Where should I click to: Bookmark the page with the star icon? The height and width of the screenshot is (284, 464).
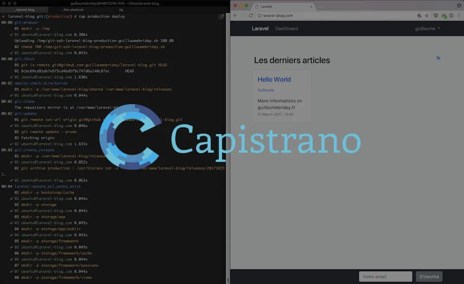coord(427,15)
